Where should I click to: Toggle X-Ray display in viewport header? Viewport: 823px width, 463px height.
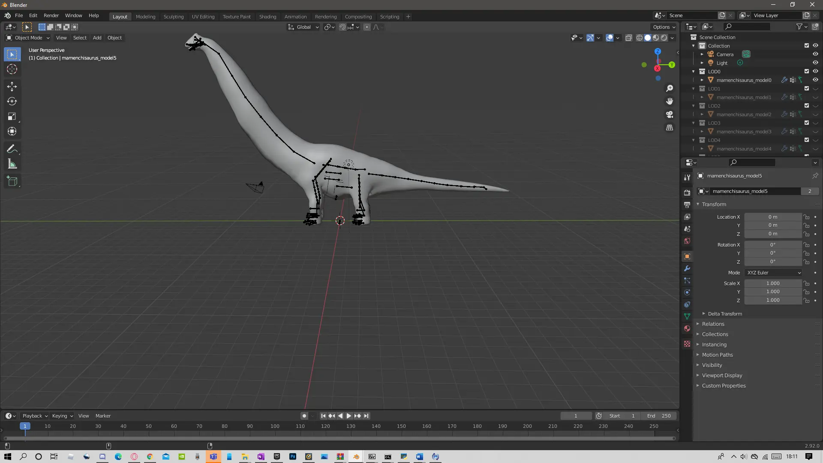point(628,38)
